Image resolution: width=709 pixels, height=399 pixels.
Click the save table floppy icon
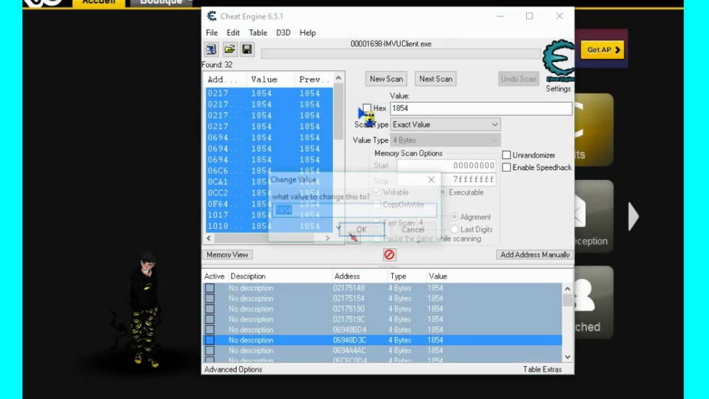247,49
